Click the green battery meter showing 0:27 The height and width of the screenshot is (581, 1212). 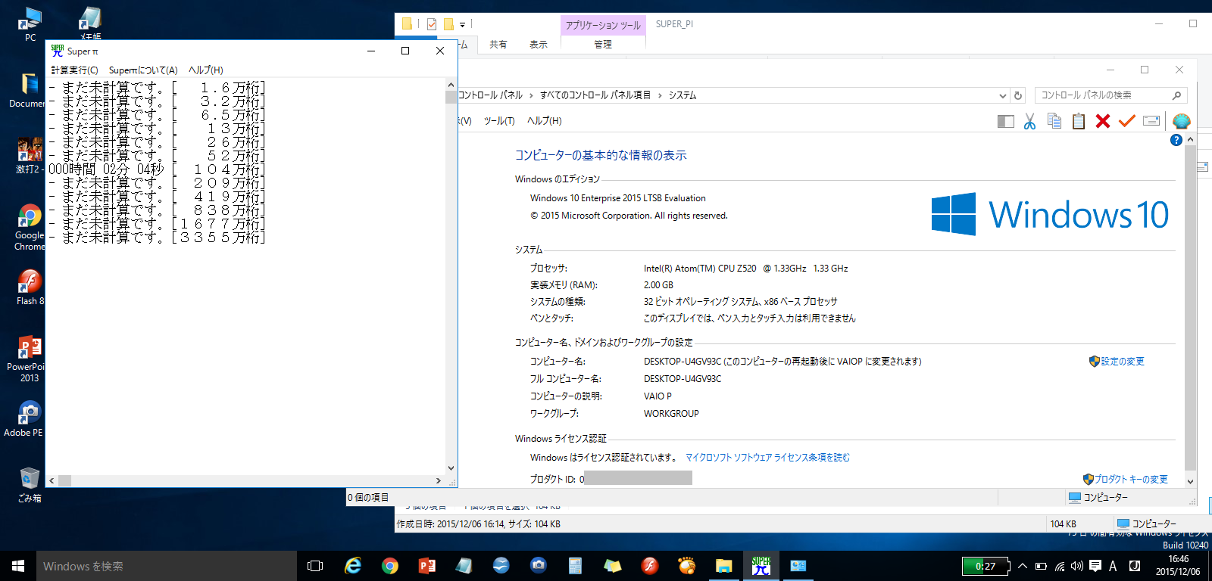coord(986,566)
